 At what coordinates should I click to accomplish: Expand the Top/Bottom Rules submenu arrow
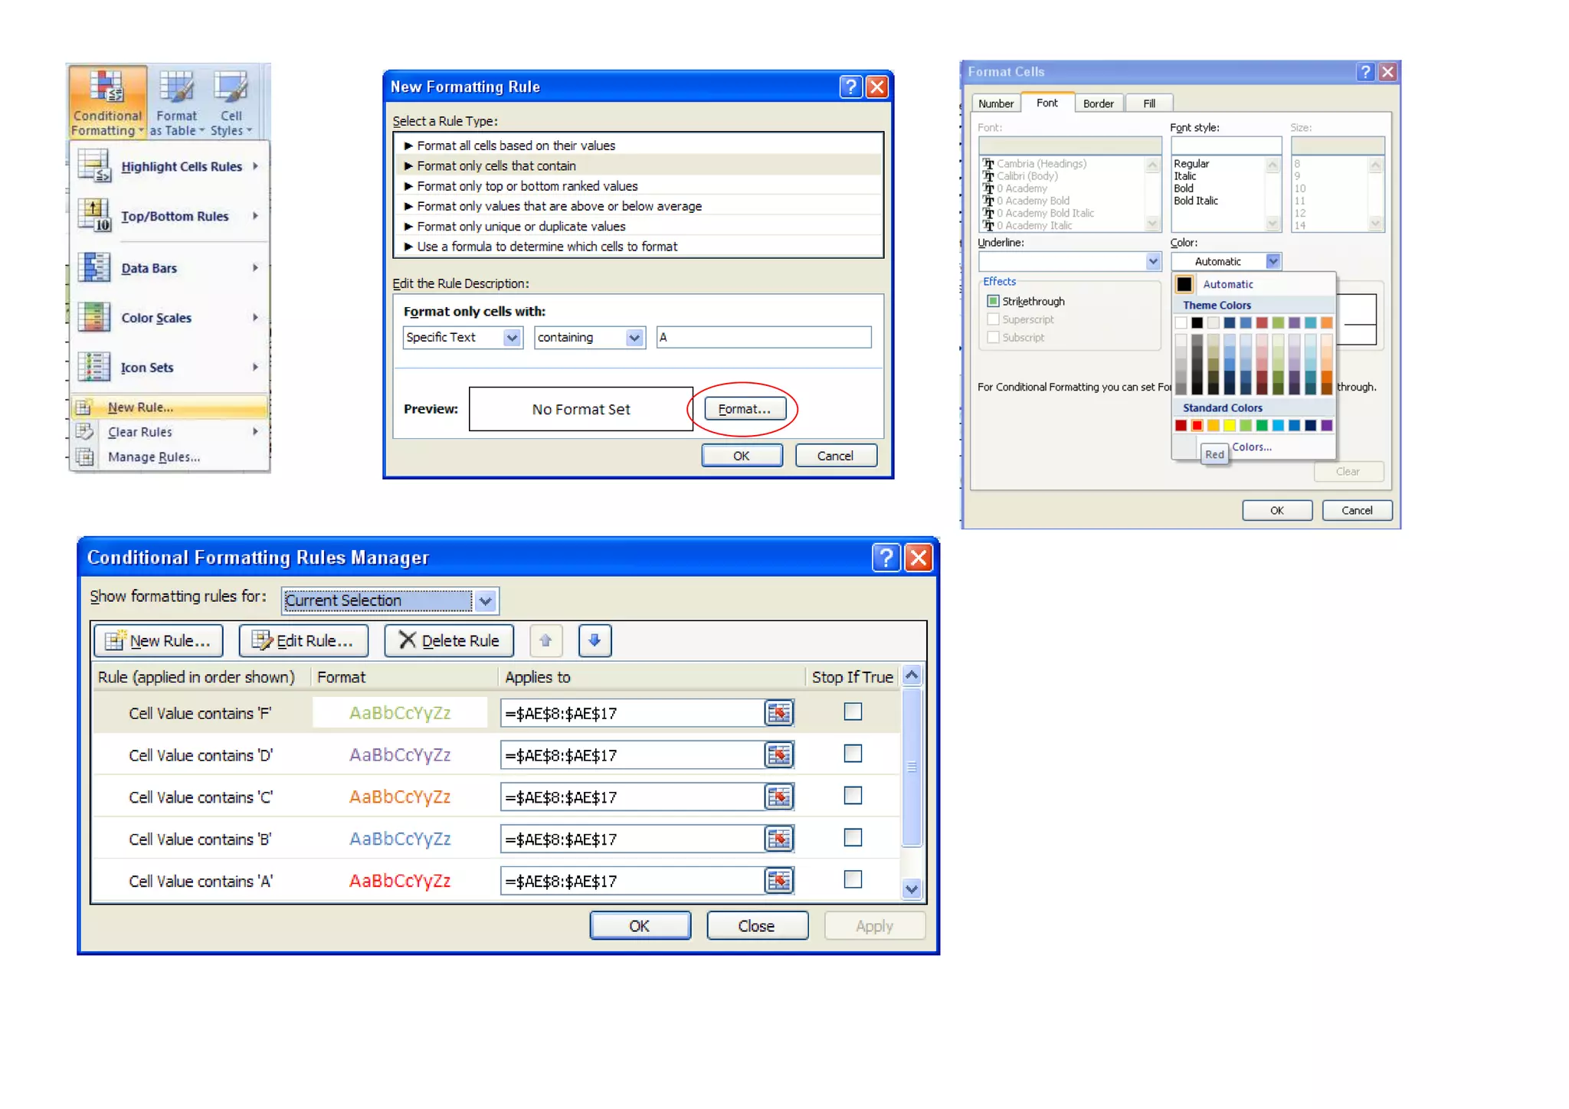click(255, 215)
